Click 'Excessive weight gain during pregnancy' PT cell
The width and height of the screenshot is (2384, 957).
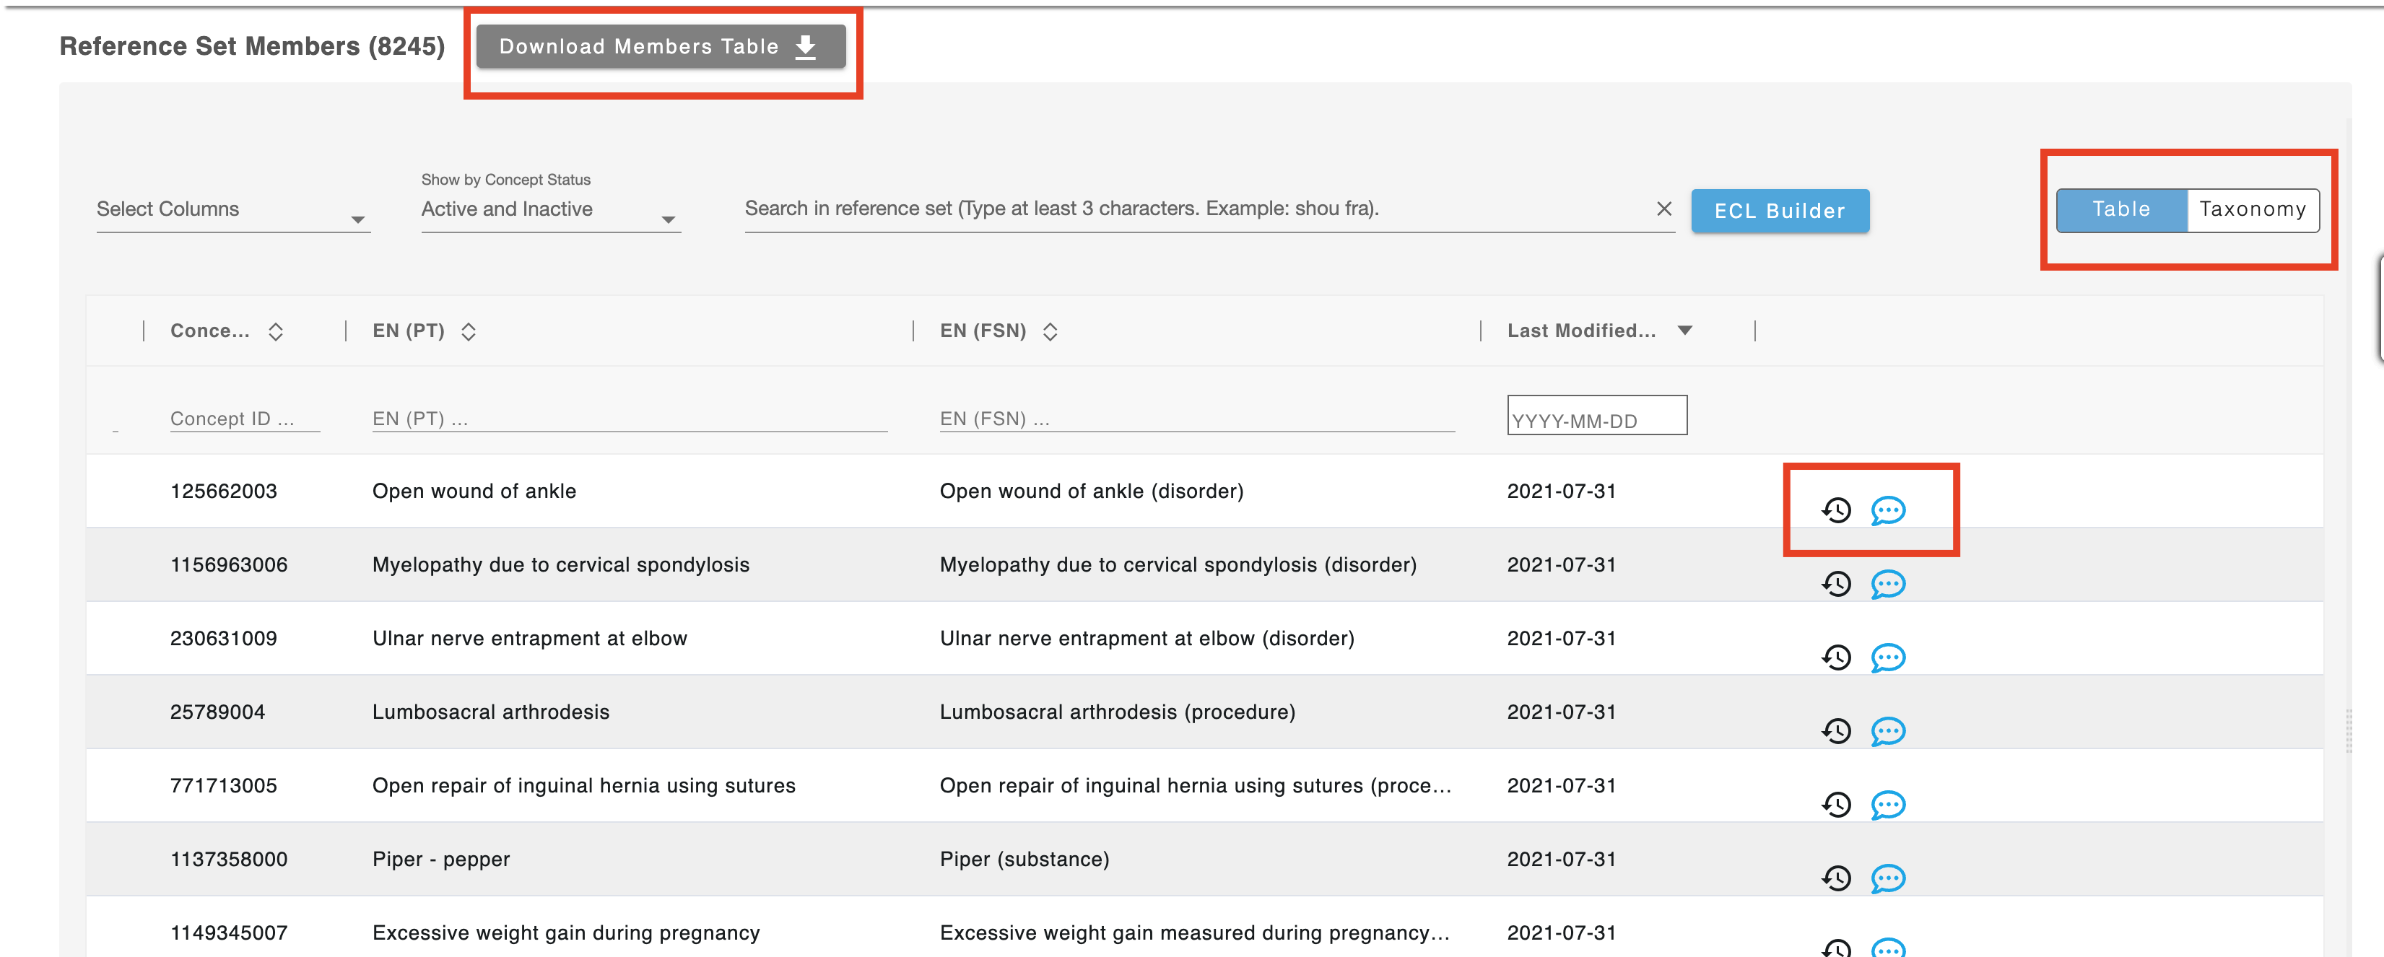565,933
